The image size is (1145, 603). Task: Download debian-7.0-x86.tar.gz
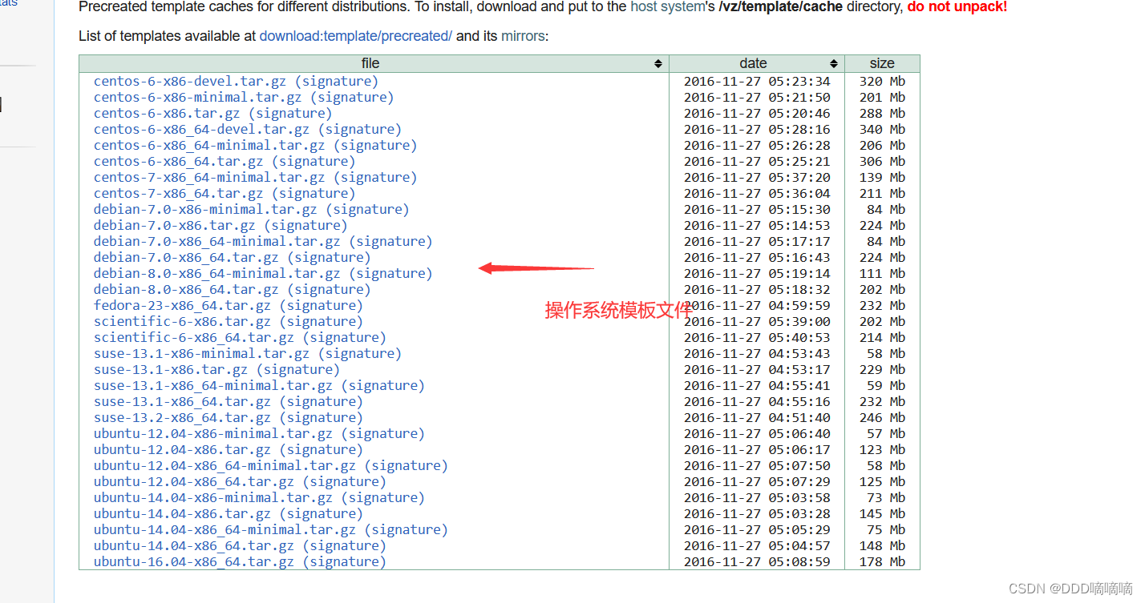pyautogui.click(x=174, y=225)
